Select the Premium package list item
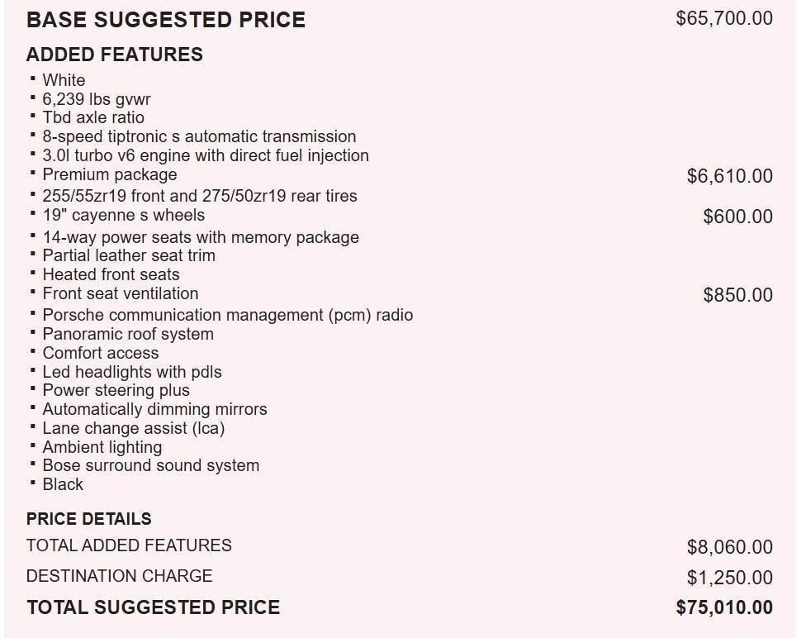This screenshot has width=801, height=638. point(110,174)
